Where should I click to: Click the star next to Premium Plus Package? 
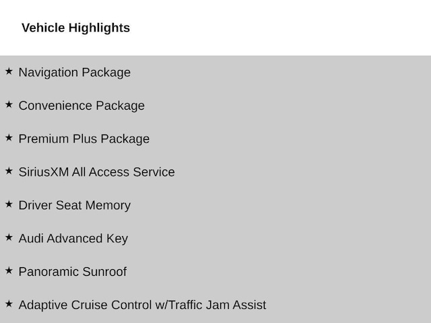pyautogui.click(x=9, y=137)
